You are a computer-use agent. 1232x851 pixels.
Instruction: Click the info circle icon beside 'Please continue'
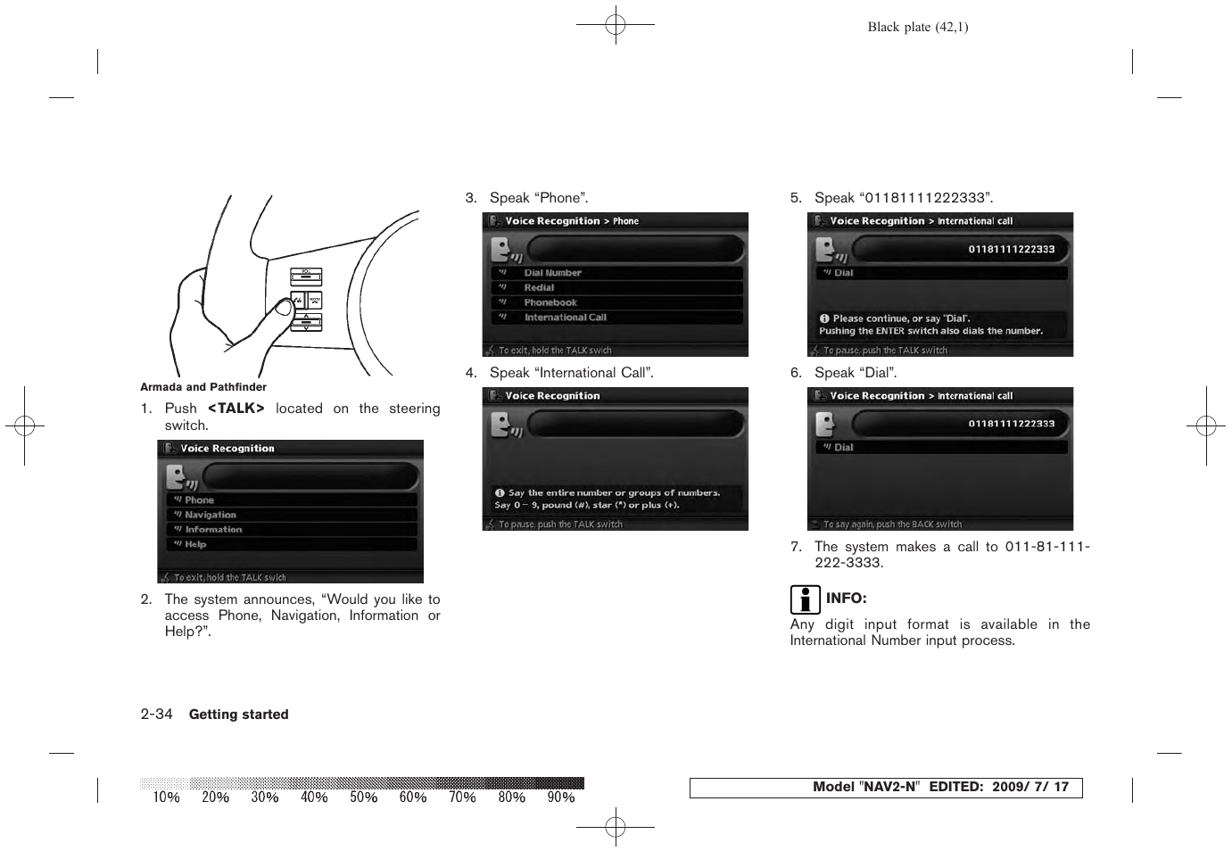point(824,318)
